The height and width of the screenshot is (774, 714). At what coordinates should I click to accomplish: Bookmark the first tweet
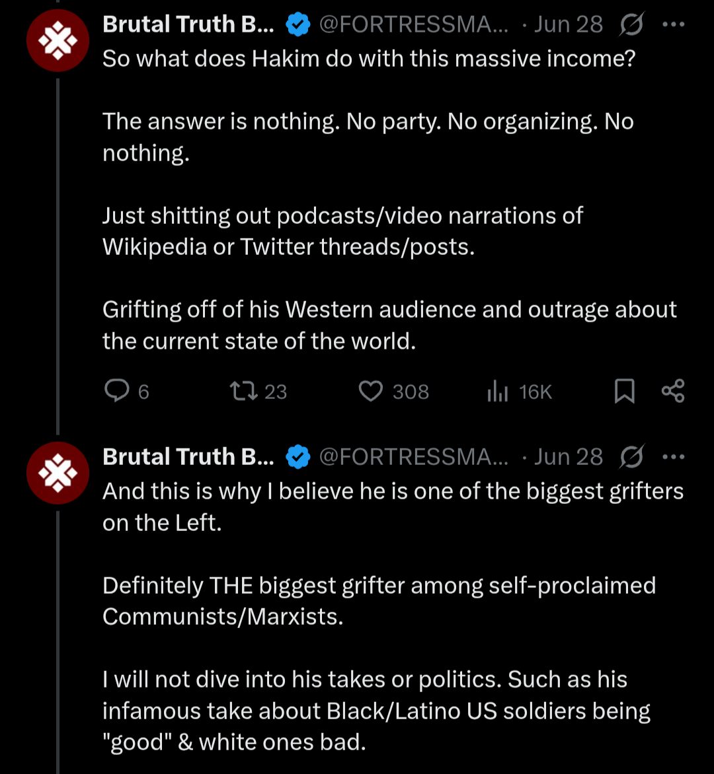(x=624, y=392)
